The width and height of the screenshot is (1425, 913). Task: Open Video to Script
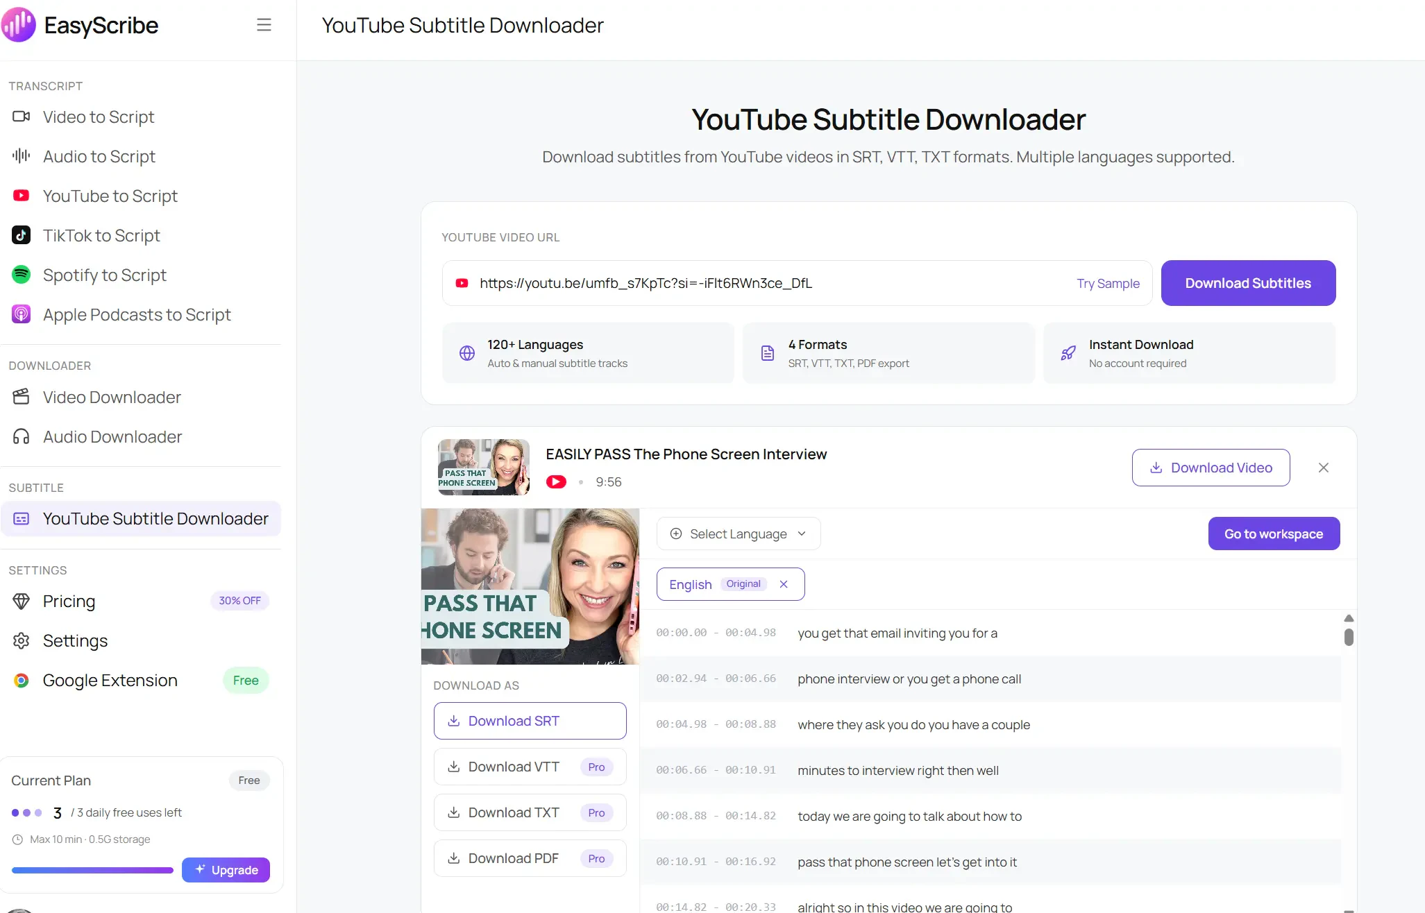pos(98,117)
